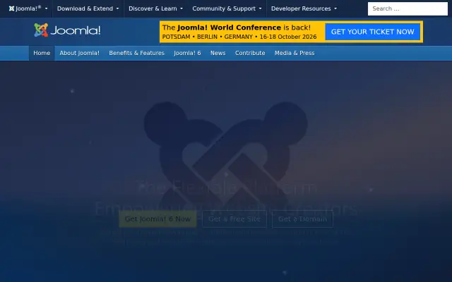
Task: Click the GET YOUR TICKET NOW button
Action: pyautogui.click(x=372, y=32)
